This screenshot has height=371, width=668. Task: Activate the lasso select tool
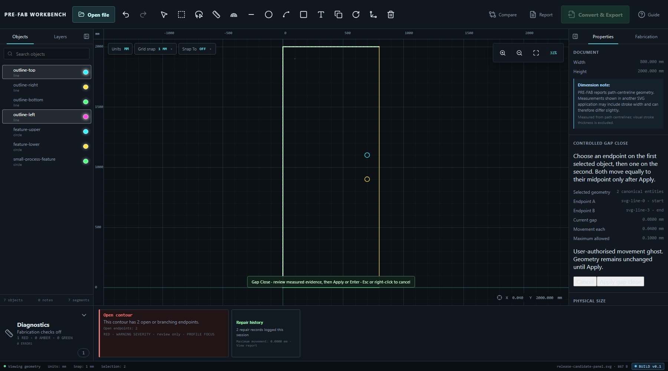(199, 14)
